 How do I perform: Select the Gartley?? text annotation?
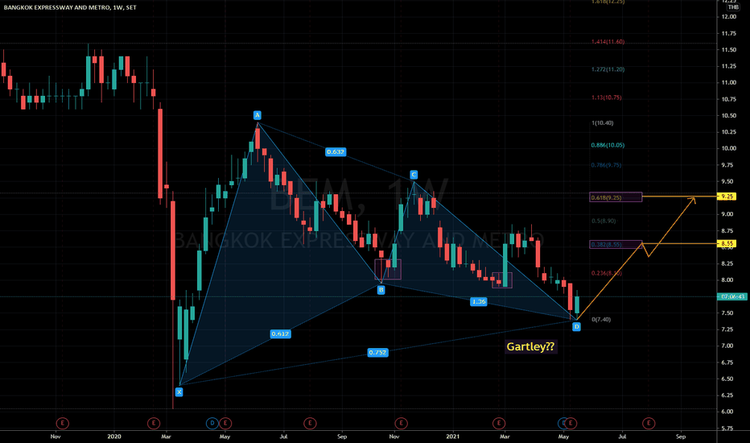(x=530, y=346)
